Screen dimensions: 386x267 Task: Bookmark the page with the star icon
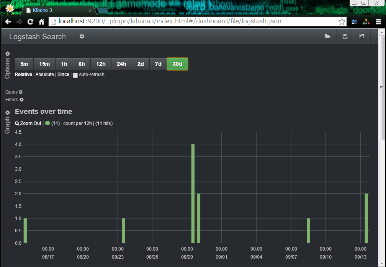tap(342, 22)
